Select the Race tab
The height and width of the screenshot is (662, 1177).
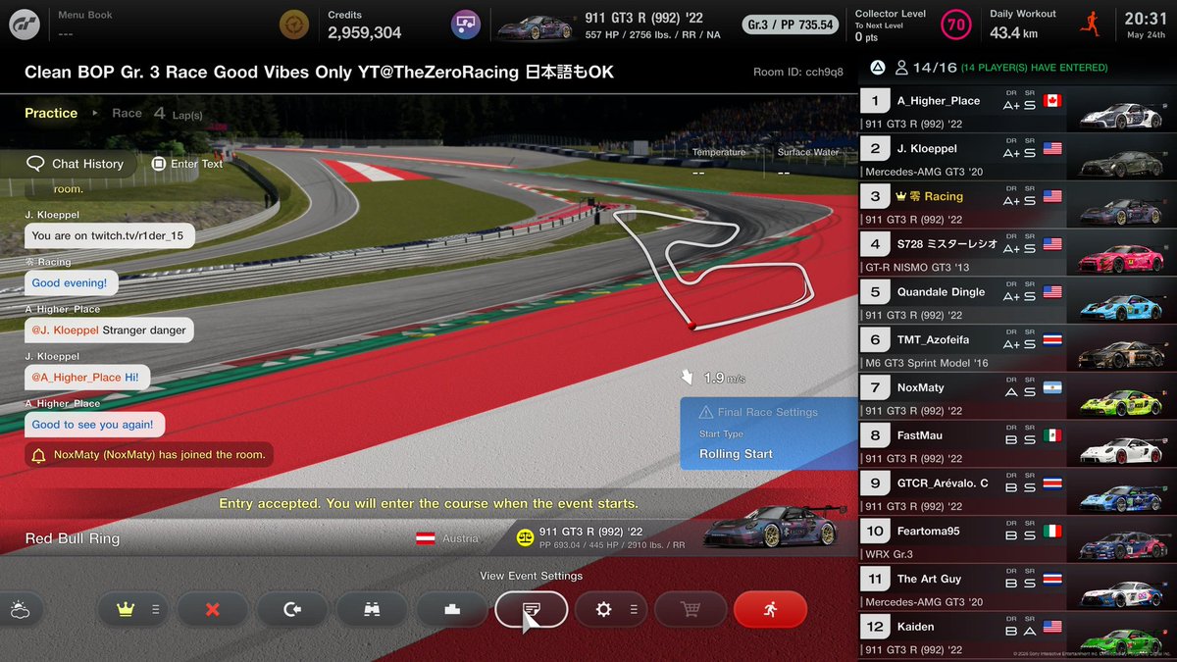pyautogui.click(x=127, y=113)
